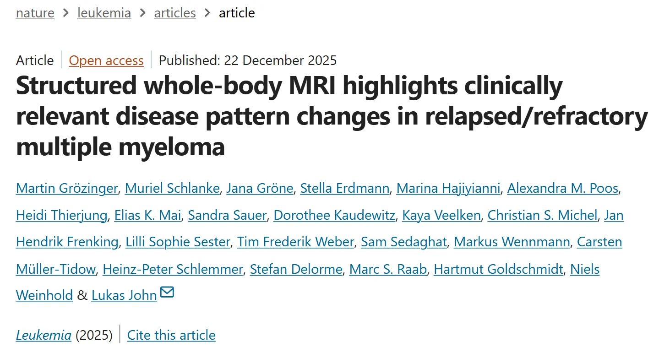Click the corresponding author Lukas John
Viewport: 659px width, 353px height.
tap(124, 295)
